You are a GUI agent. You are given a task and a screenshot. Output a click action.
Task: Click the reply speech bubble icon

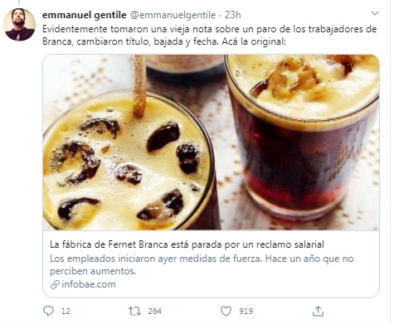(x=49, y=311)
